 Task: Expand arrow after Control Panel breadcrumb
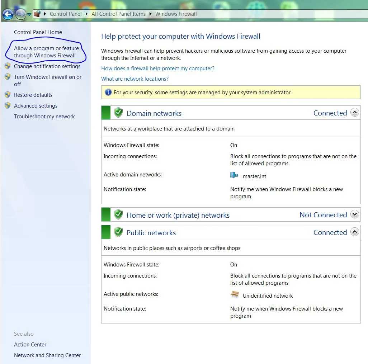tap(86, 14)
